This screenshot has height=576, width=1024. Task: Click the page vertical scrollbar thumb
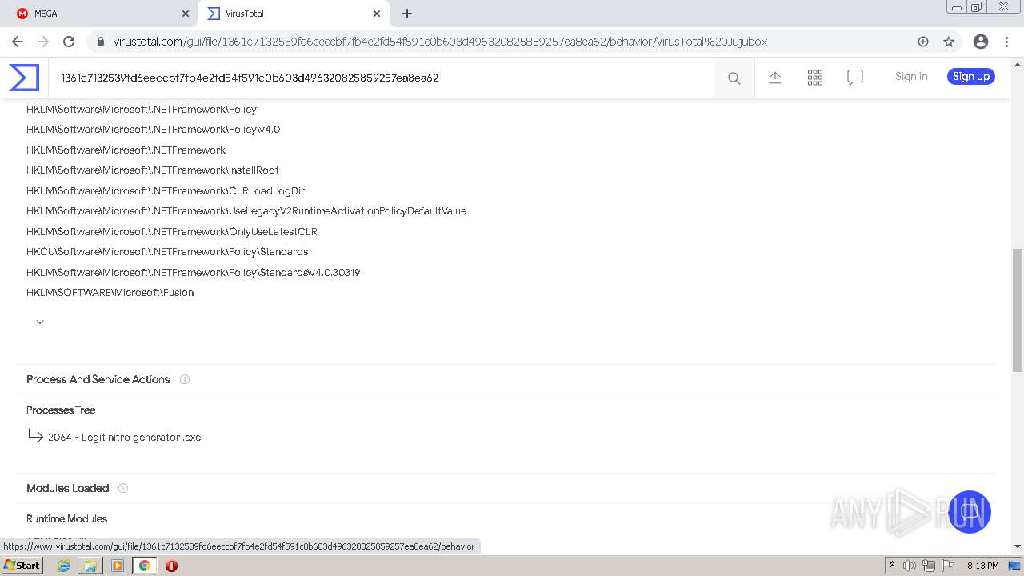click(x=1018, y=310)
